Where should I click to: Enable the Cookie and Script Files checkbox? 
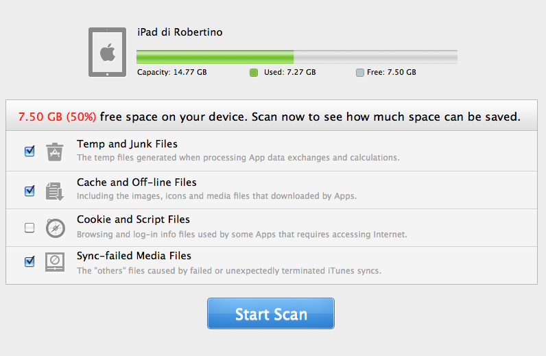[x=29, y=228]
